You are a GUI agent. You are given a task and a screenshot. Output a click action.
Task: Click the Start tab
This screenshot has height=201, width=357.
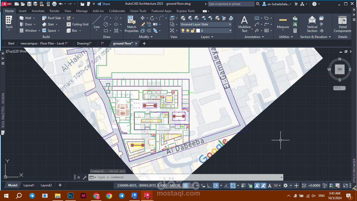coord(11,43)
